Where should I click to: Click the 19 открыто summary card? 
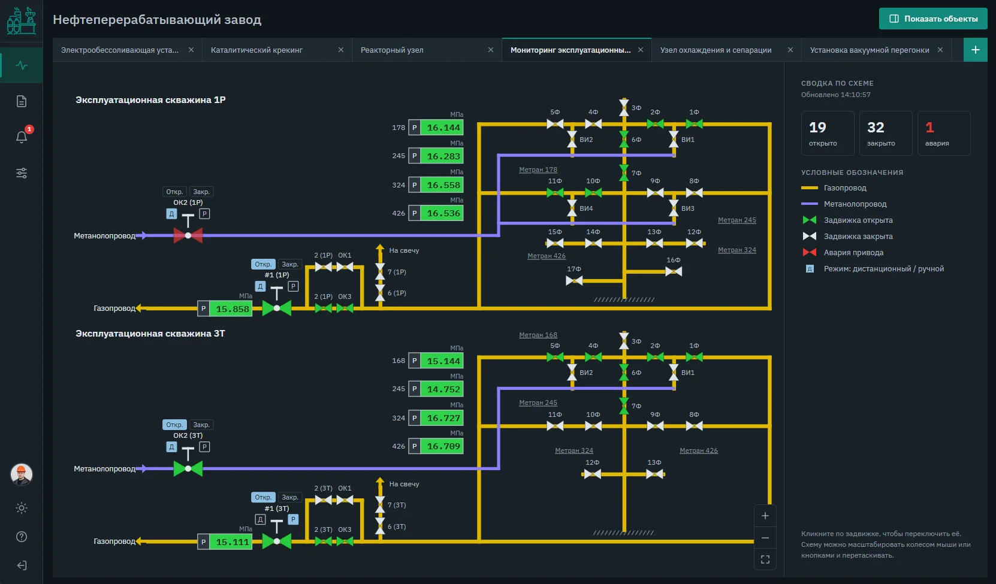[x=827, y=133]
